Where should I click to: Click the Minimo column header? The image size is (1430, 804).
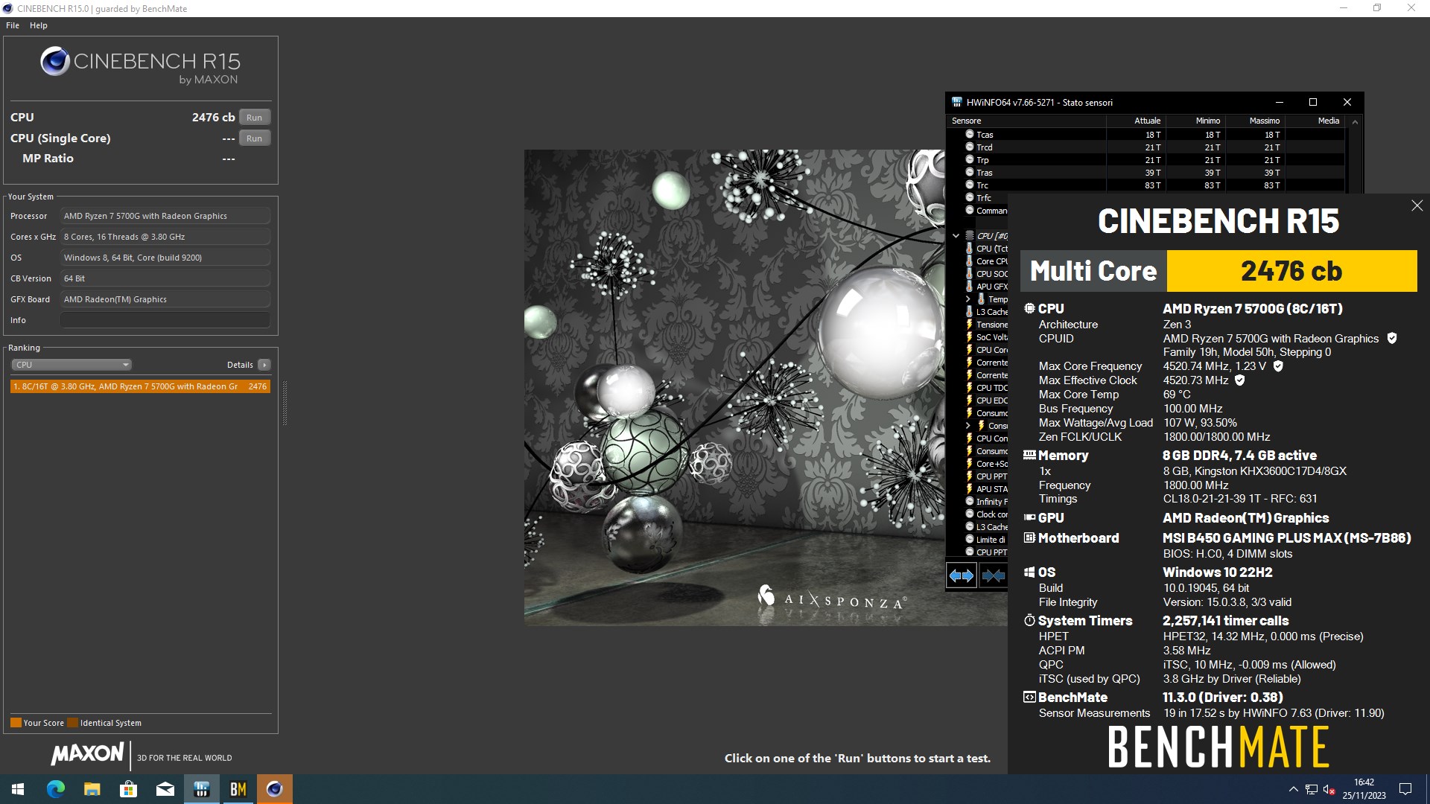pyautogui.click(x=1195, y=121)
